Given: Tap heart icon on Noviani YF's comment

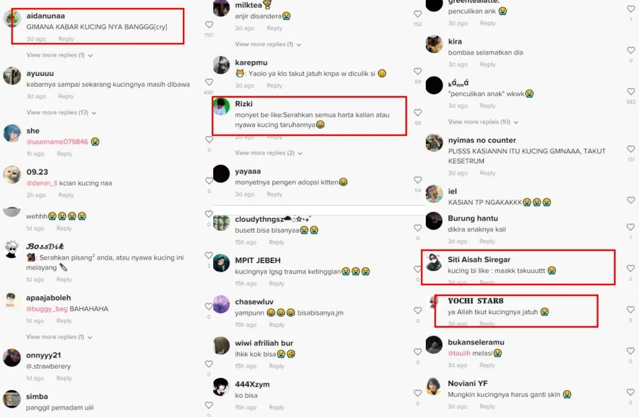Looking at the screenshot, I should (x=630, y=392).
